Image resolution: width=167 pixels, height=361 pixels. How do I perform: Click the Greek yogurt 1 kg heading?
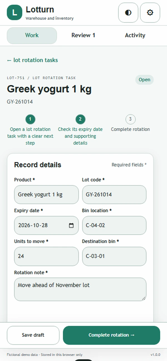coord(49,89)
